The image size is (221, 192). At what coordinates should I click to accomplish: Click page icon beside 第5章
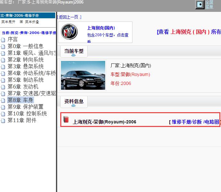tap(3, 80)
